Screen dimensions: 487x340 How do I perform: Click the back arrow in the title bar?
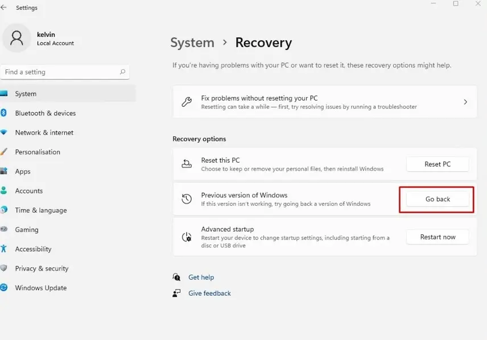click(3, 7)
